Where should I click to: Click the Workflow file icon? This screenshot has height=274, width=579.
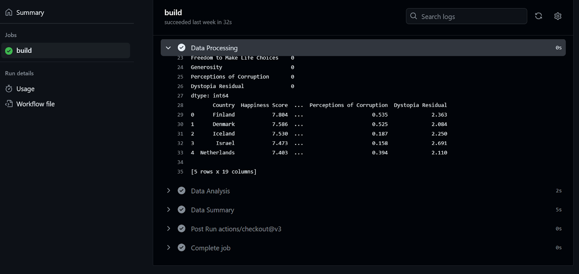[x=9, y=104]
